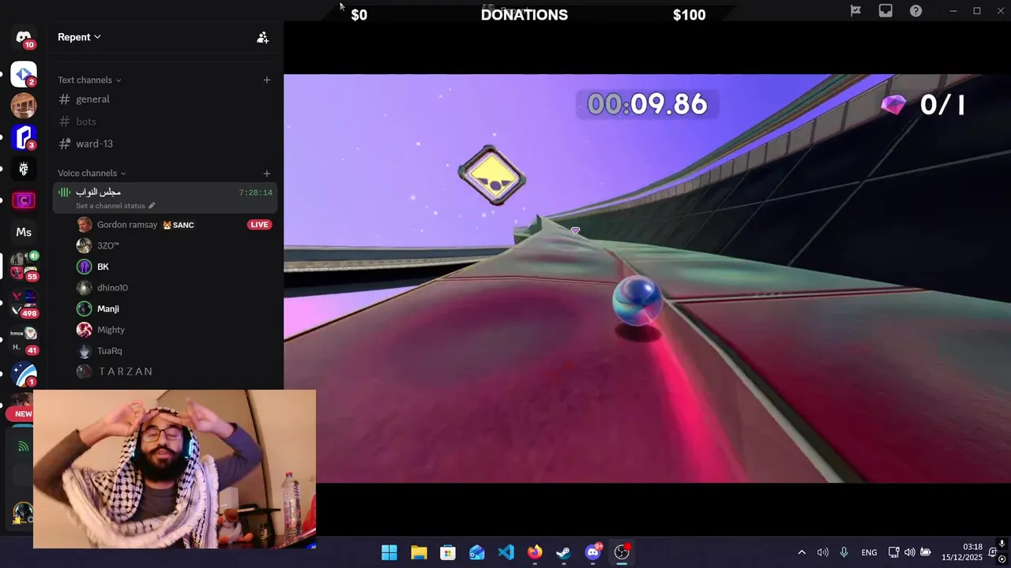Open the server with building photo avatar
Screen dimensions: 1011x568
tap(24, 106)
